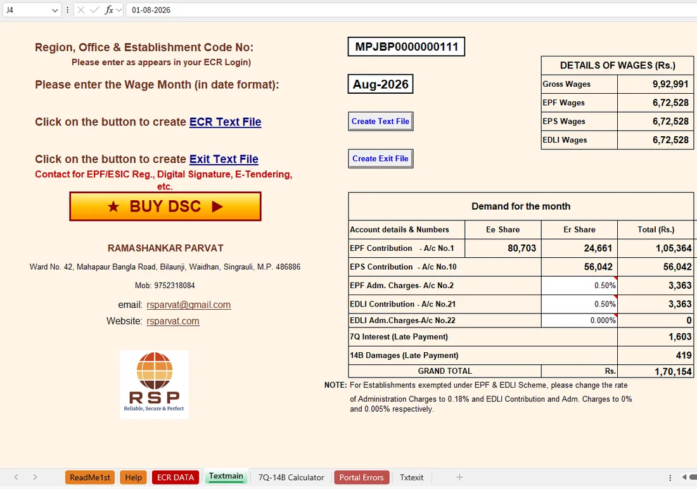The height and width of the screenshot is (489, 697).
Task: Select the EPS Contribution Er Share 56,042
Action: click(579, 267)
